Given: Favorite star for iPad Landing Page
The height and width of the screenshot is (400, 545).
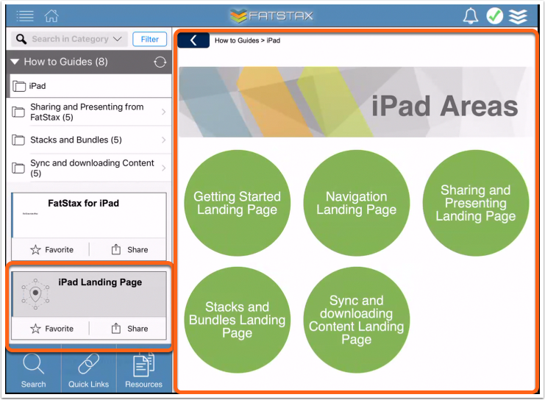Looking at the screenshot, I should [x=35, y=329].
